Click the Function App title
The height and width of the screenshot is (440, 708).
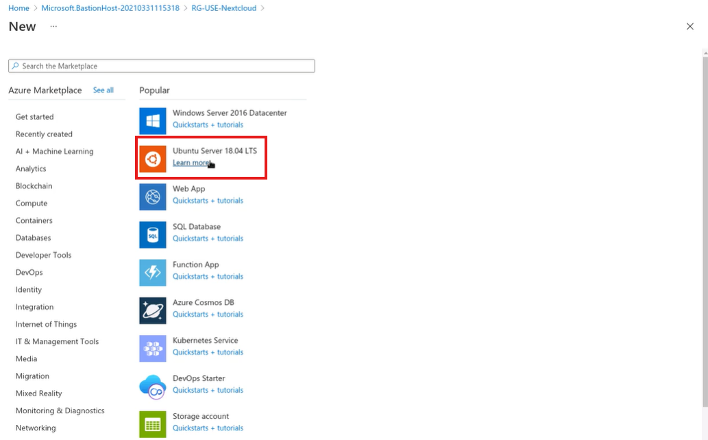click(195, 265)
